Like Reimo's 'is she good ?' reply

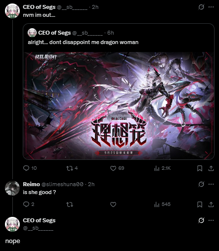[x=113, y=204]
